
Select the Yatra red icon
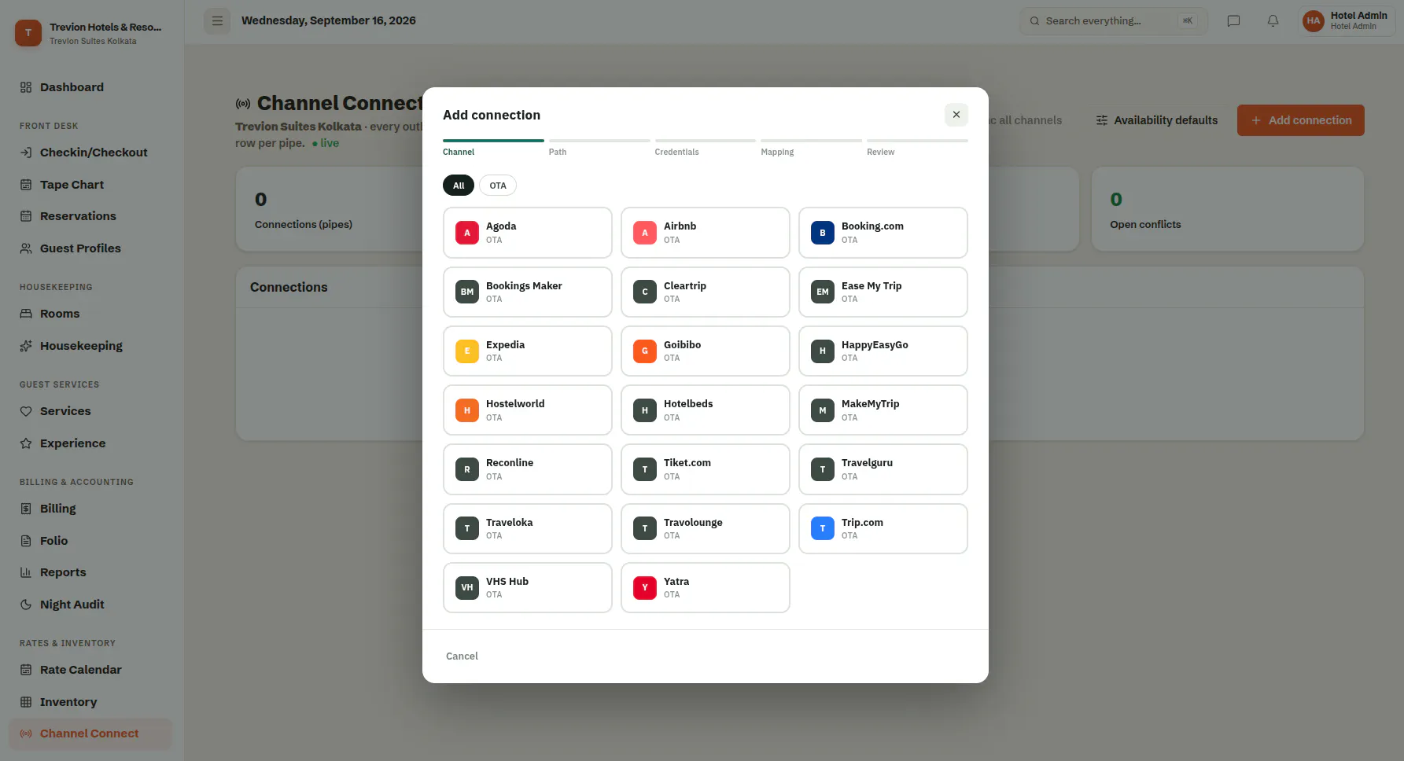click(x=645, y=587)
